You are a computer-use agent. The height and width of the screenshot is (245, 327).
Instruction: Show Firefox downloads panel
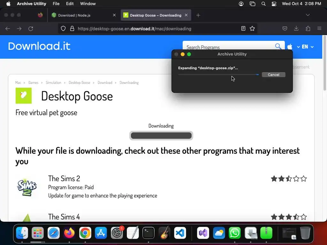point(296,28)
